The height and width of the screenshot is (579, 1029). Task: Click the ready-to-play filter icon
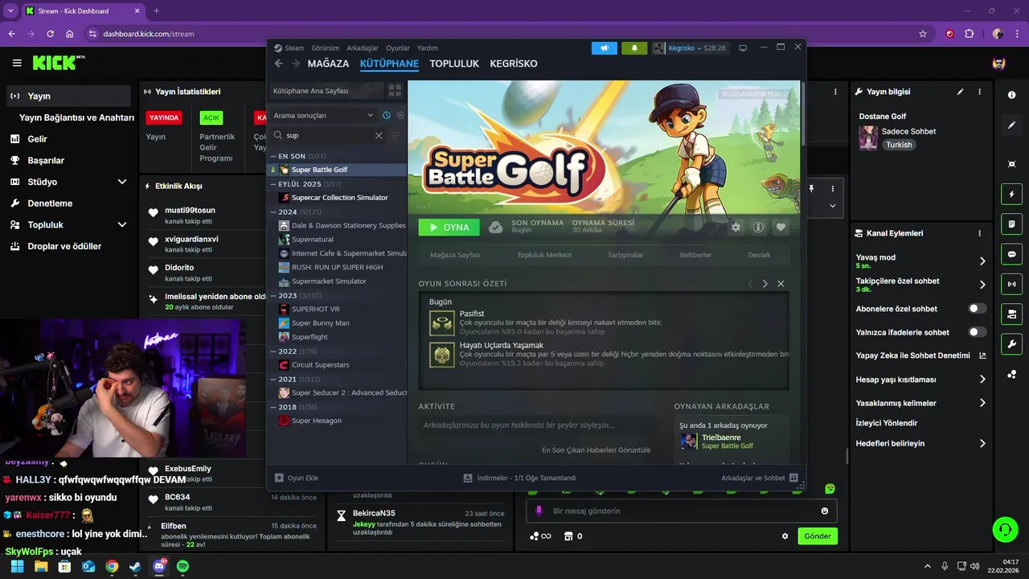coord(400,115)
